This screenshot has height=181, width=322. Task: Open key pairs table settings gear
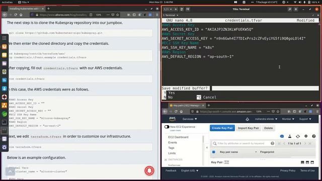point(306,136)
